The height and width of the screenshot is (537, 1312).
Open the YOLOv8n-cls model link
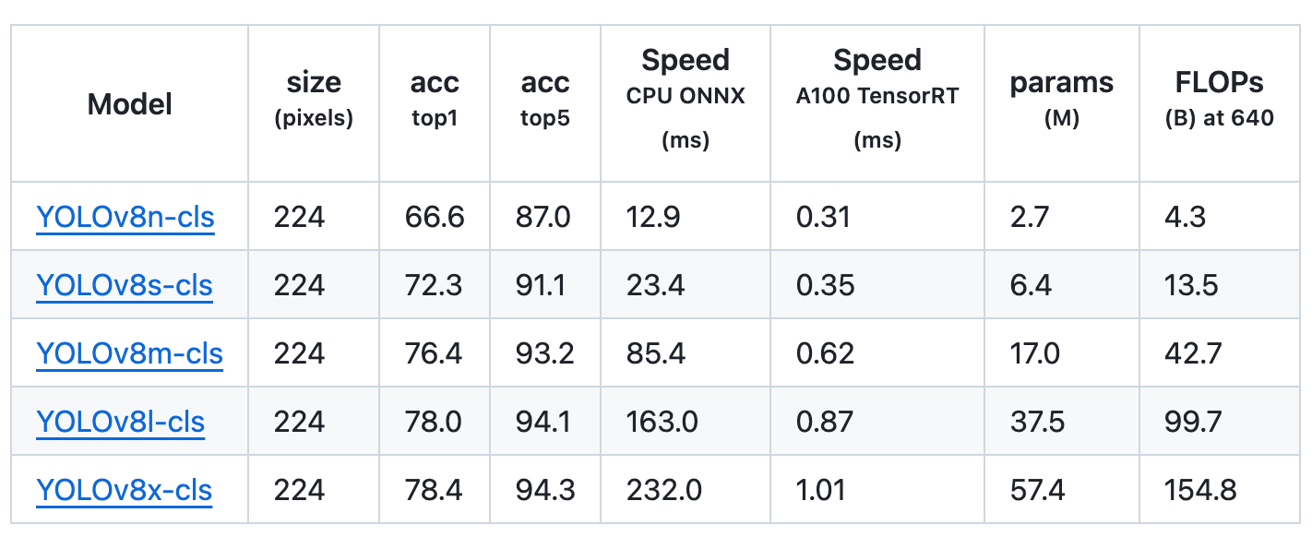pyautogui.click(x=125, y=218)
